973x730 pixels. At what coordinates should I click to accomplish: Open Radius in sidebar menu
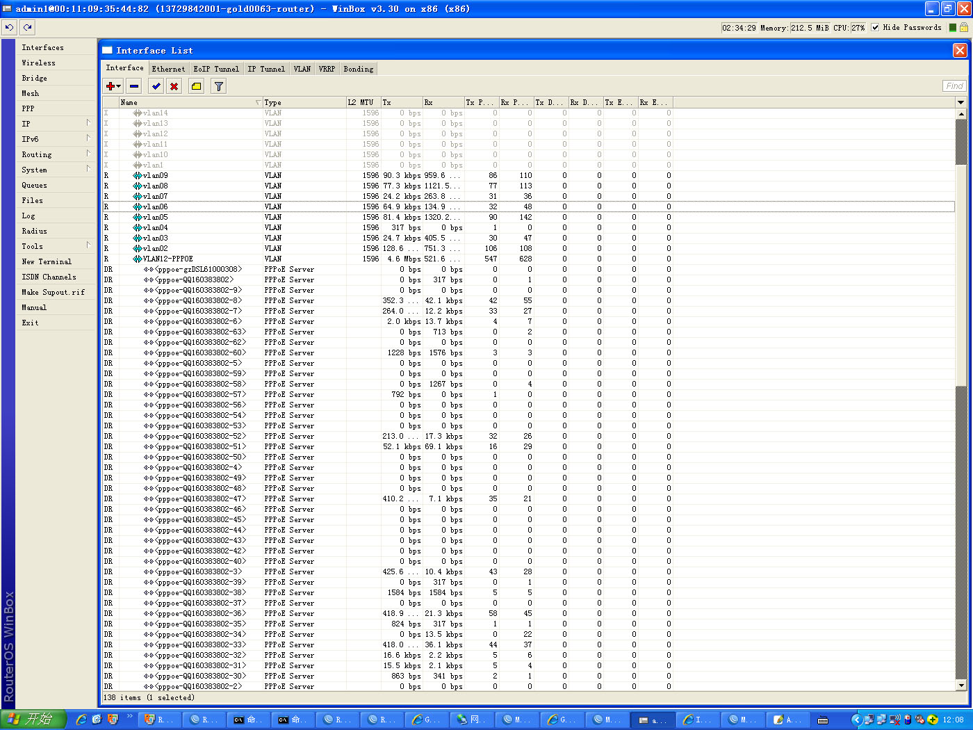click(x=57, y=231)
